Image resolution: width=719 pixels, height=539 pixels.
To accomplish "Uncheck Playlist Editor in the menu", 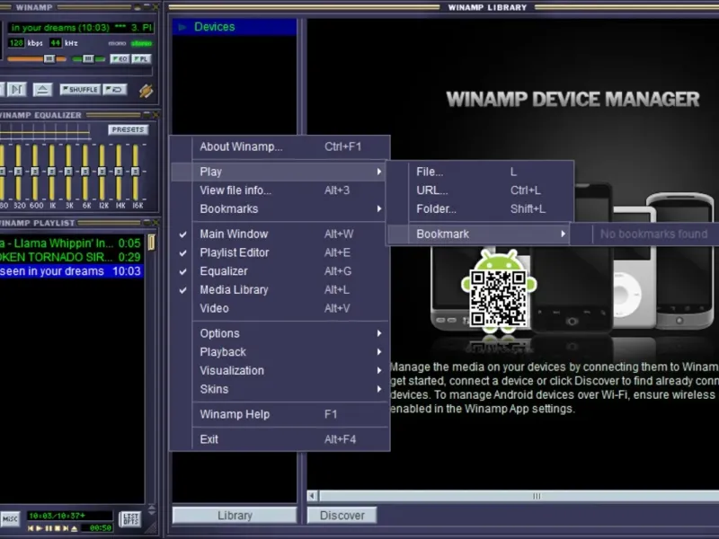I will click(x=280, y=252).
